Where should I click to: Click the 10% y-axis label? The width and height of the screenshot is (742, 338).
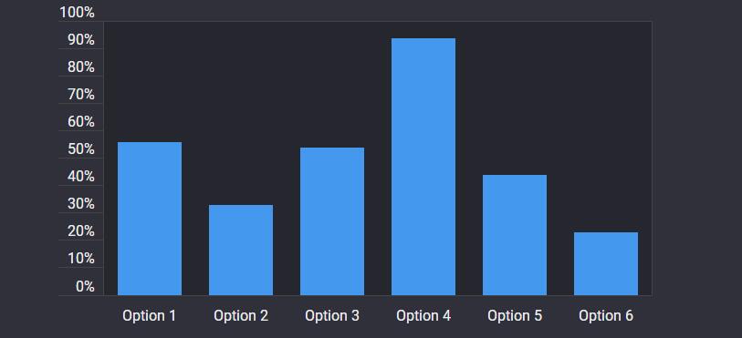pyautogui.click(x=81, y=259)
